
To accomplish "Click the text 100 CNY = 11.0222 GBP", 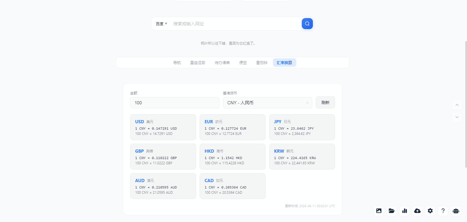I will point(154,163).
